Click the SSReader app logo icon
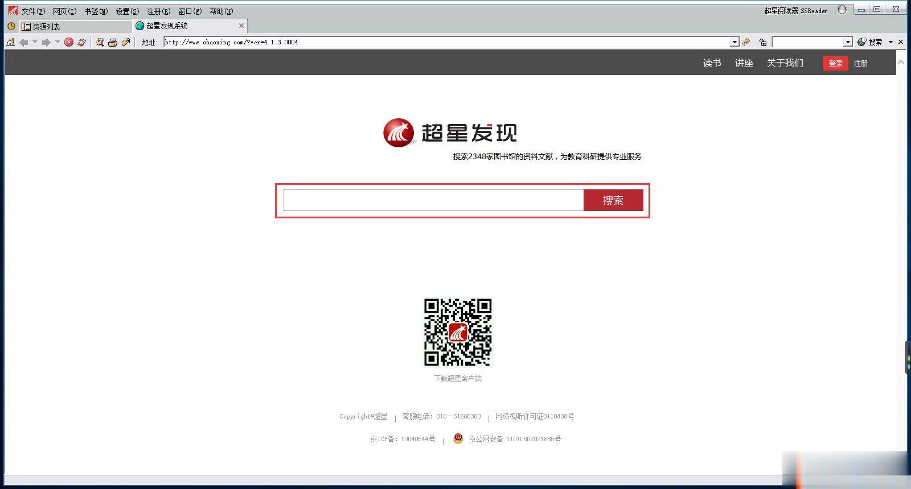 tap(13, 11)
